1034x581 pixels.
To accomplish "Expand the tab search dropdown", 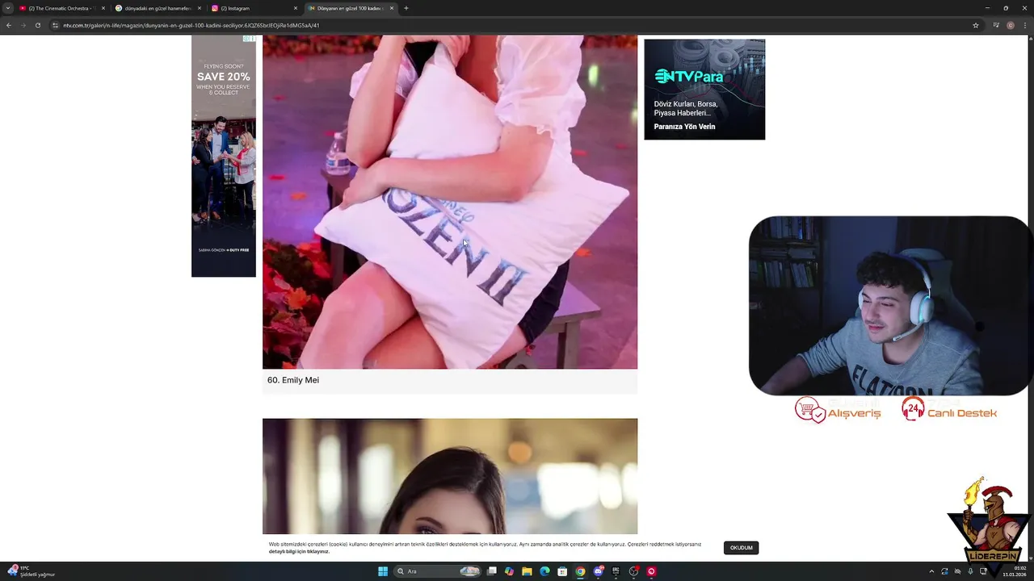I will coord(8,8).
